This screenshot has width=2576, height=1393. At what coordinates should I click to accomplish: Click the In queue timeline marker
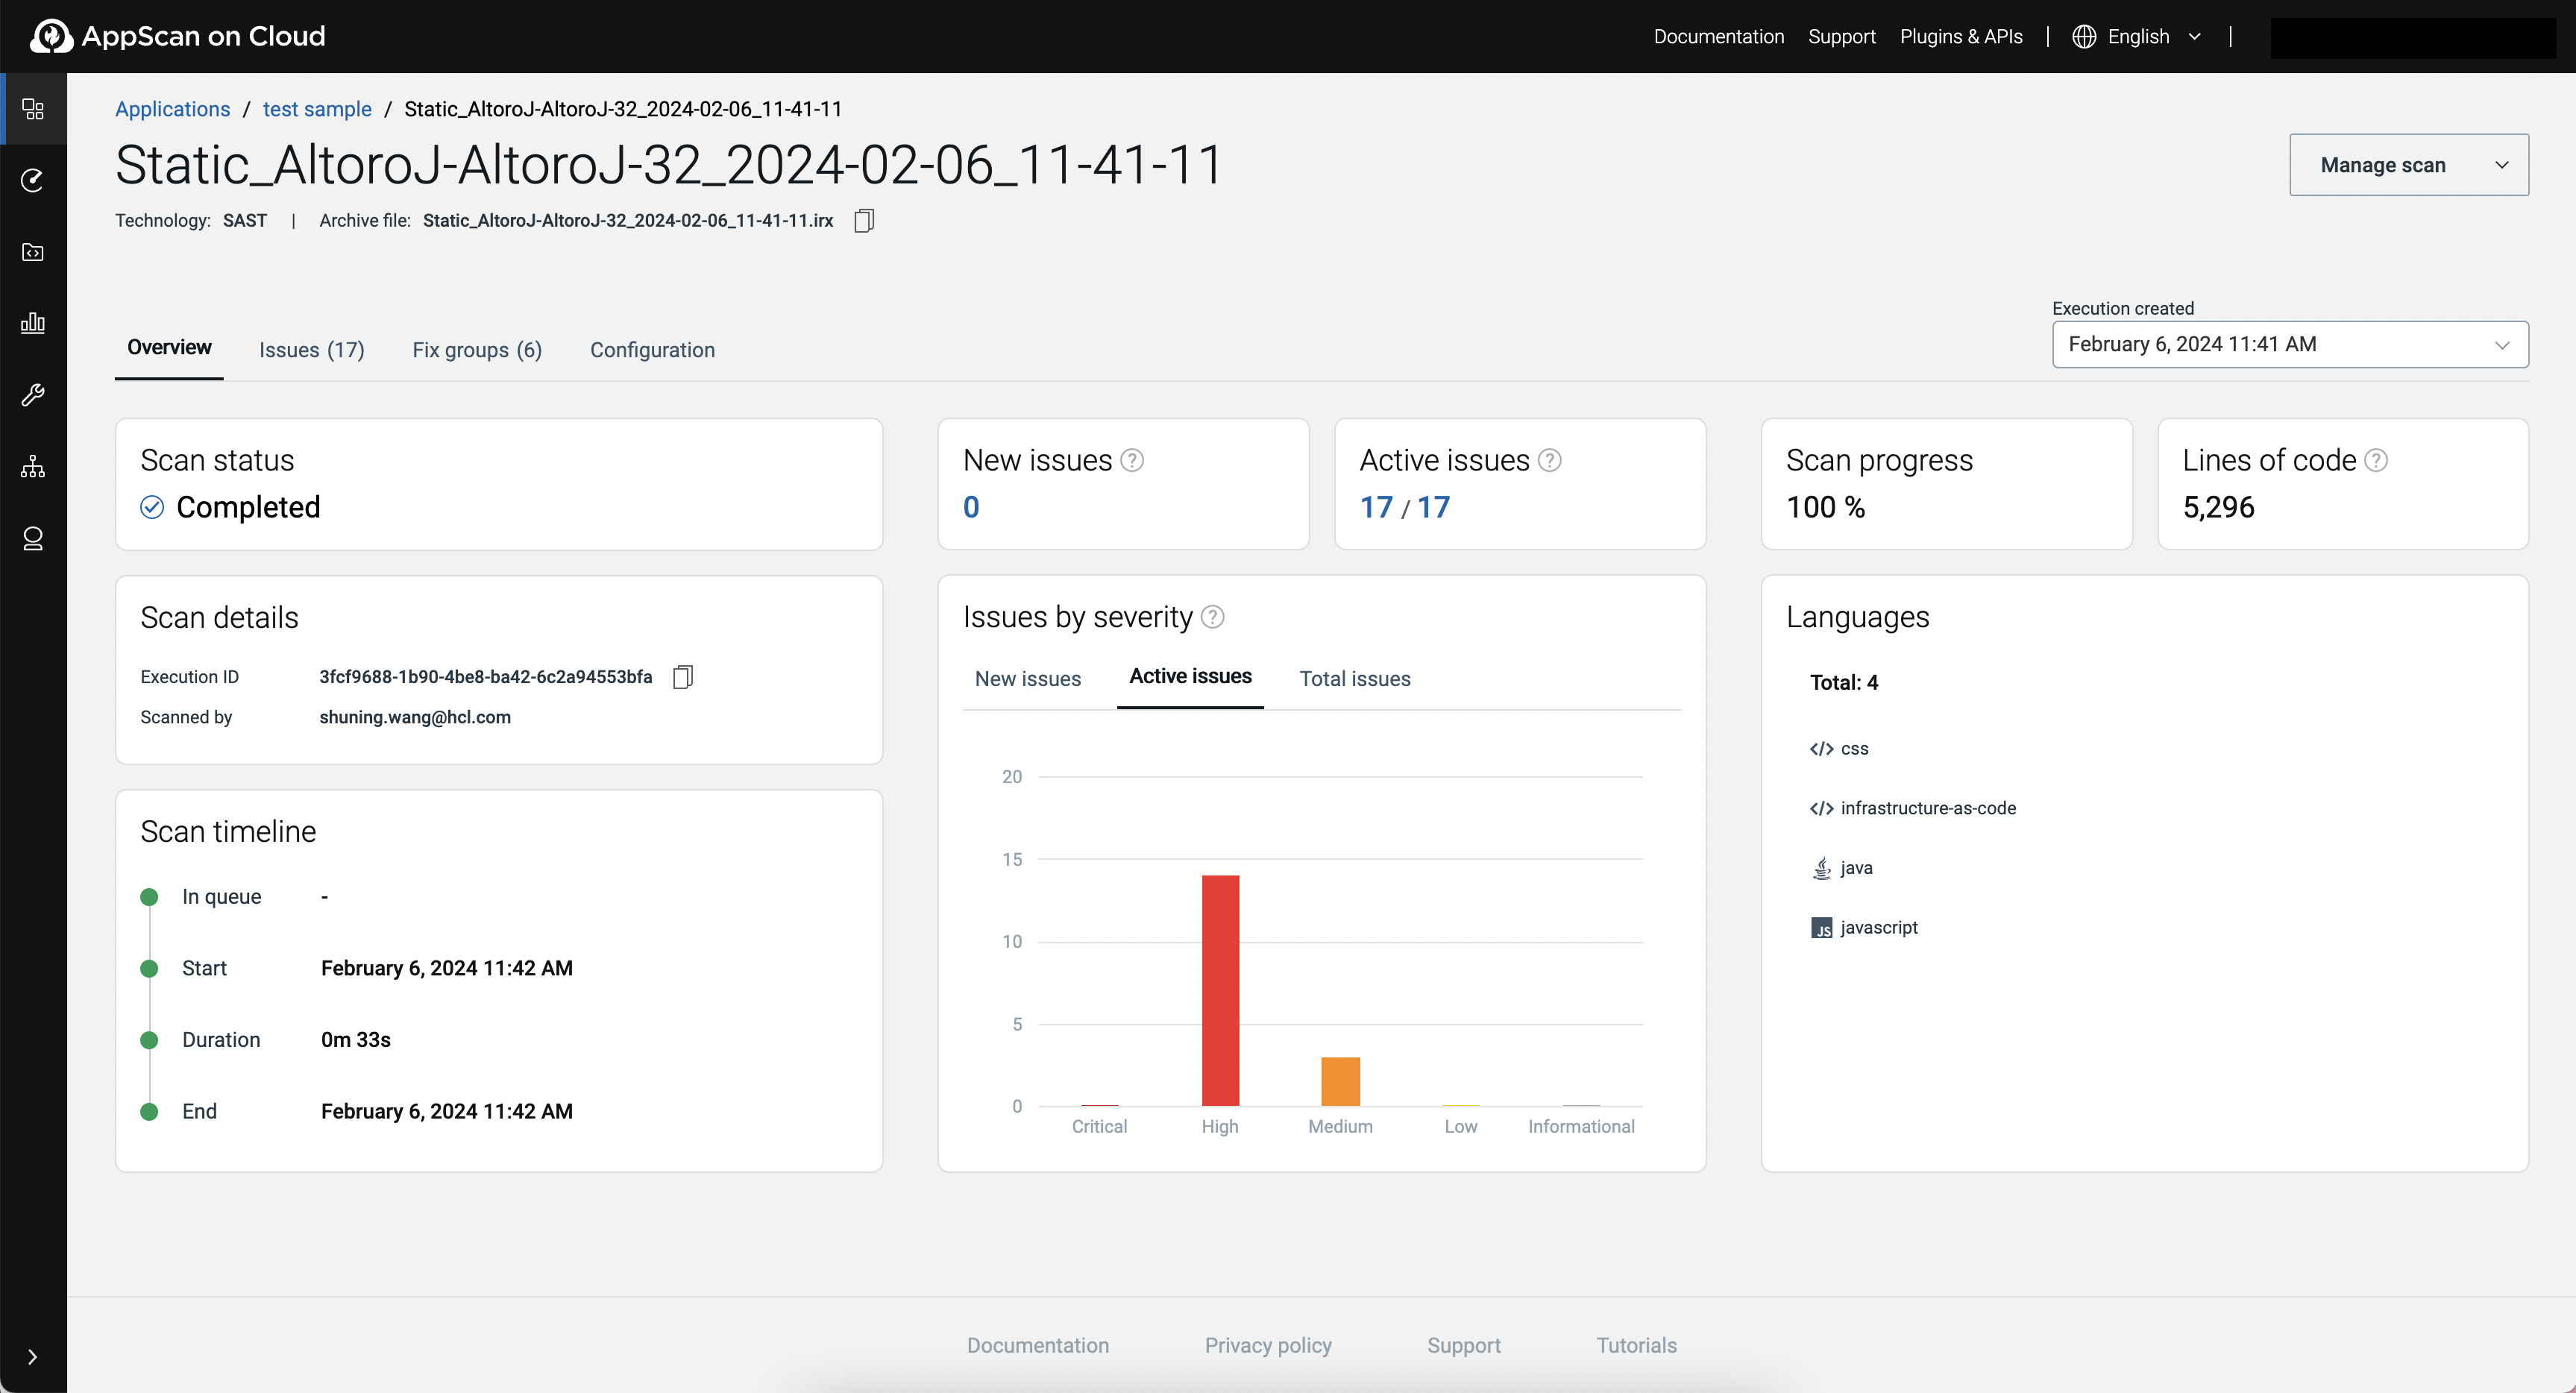click(x=149, y=897)
